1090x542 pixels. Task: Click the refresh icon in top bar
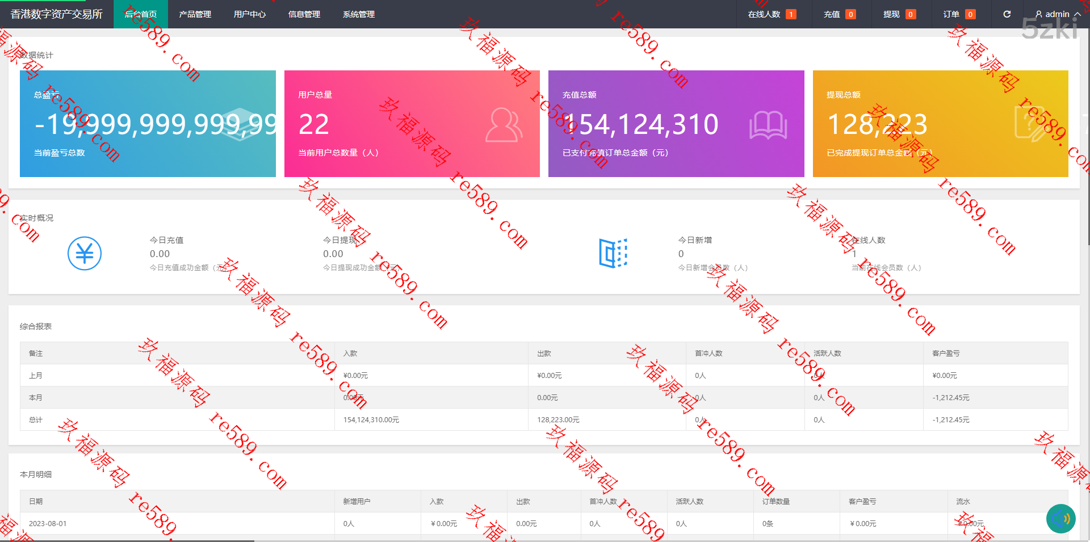(x=1007, y=14)
